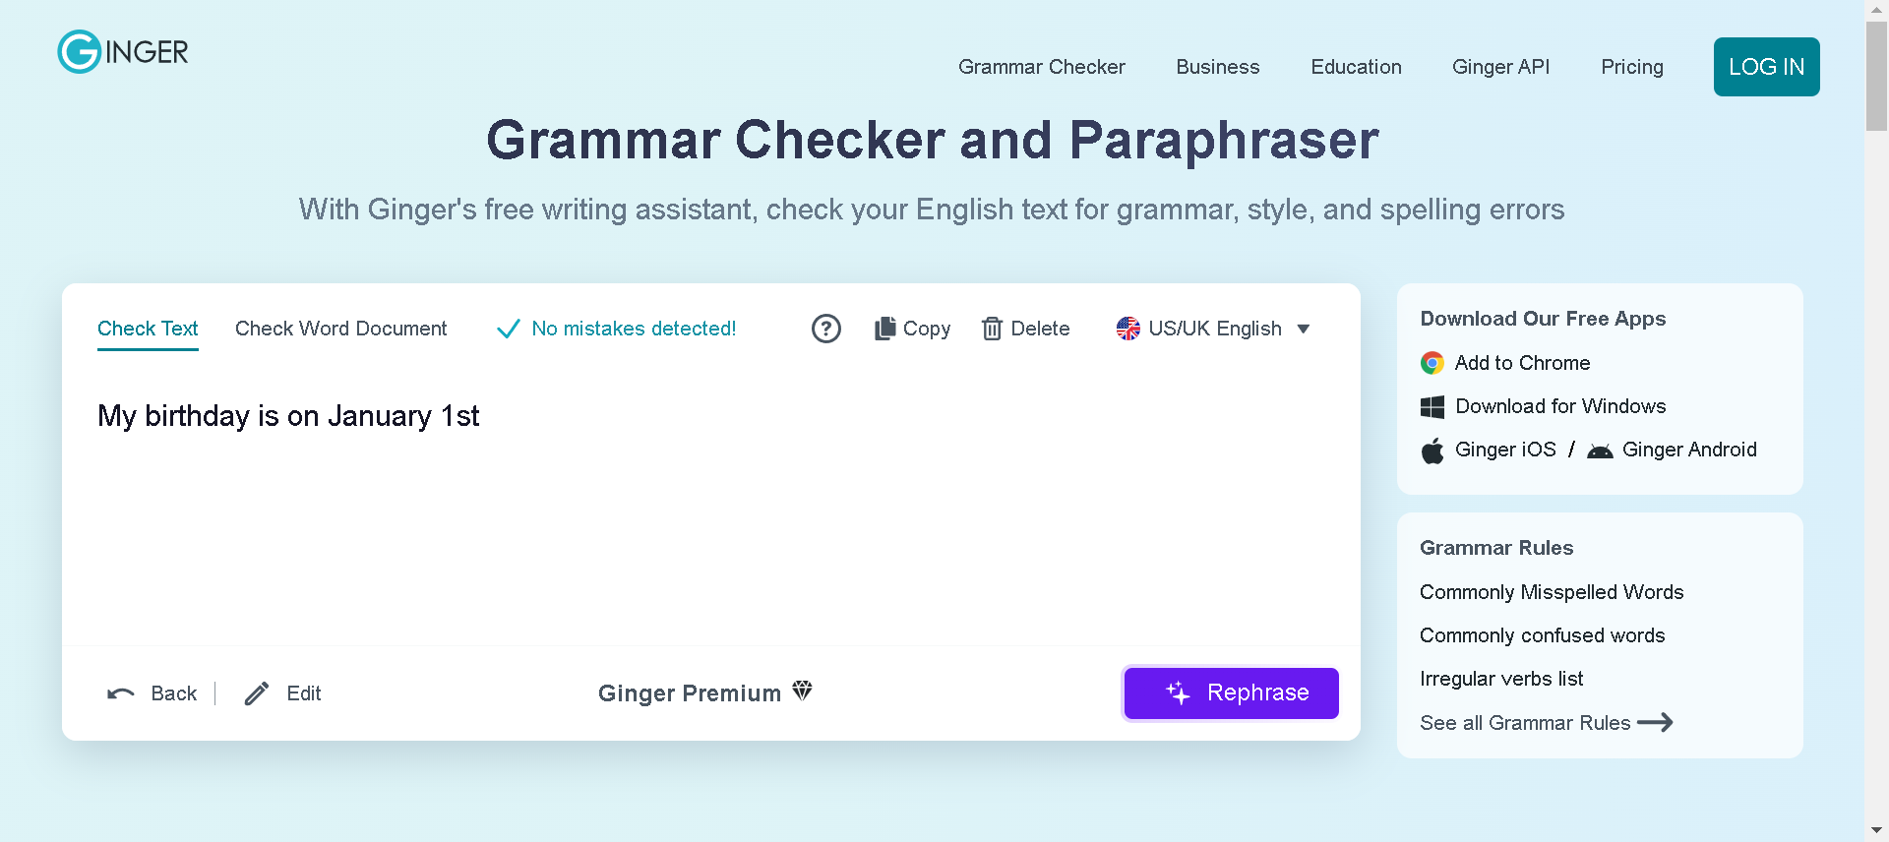
Task: Click the Windows logo icon
Action: click(1432, 406)
